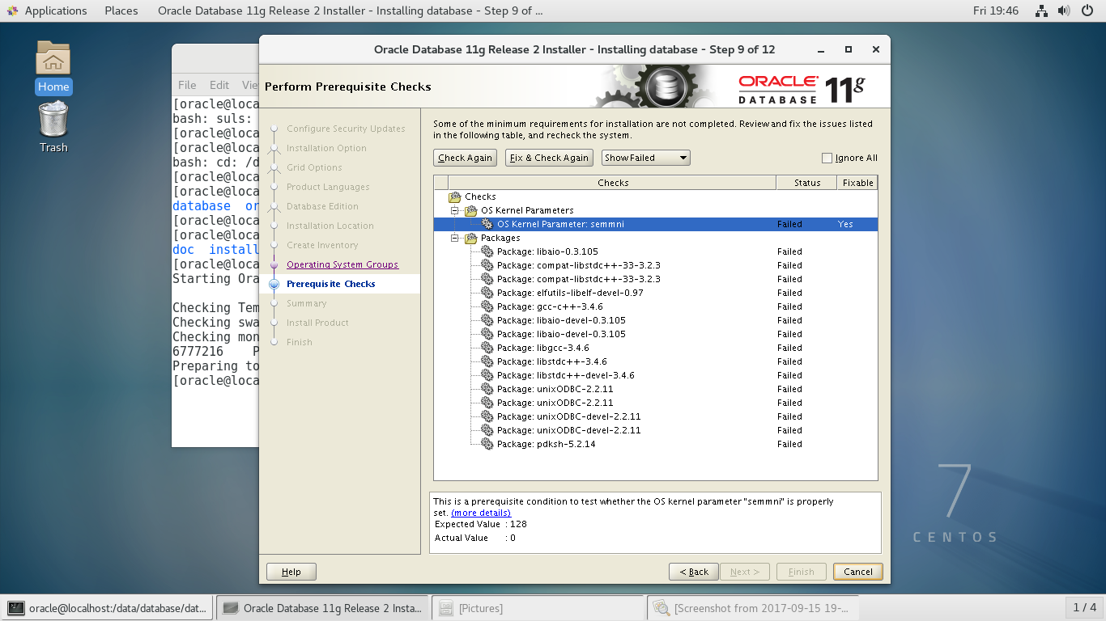Open the power menu icon
The width and height of the screenshot is (1106, 621).
[x=1087, y=11]
